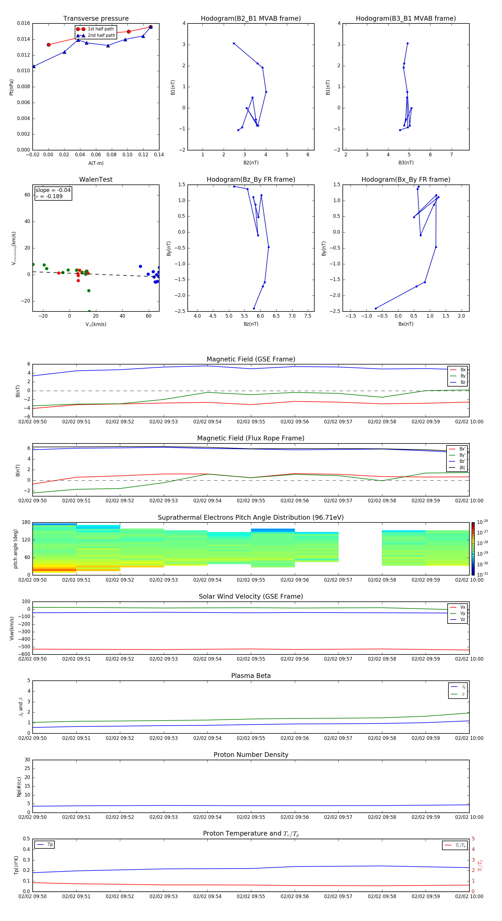Click the '|B|' legend entry

pos(457,468)
